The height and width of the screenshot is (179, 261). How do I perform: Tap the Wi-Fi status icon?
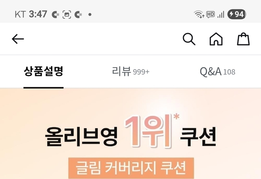tap(199, 14)
